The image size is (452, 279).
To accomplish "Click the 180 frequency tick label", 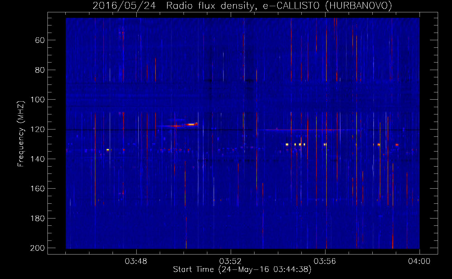I will (37, 218).
